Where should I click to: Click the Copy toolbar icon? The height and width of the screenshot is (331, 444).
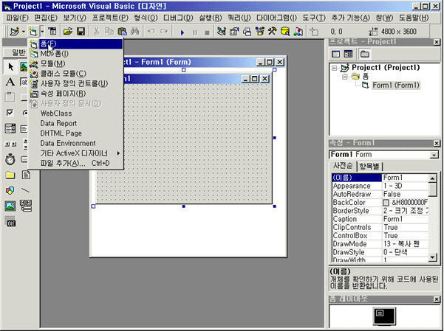(109, 32)
